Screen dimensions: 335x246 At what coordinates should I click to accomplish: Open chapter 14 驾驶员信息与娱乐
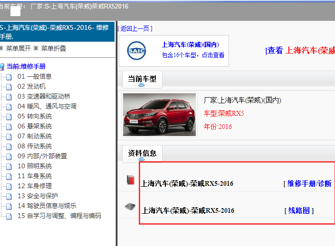tap(47, 206)
